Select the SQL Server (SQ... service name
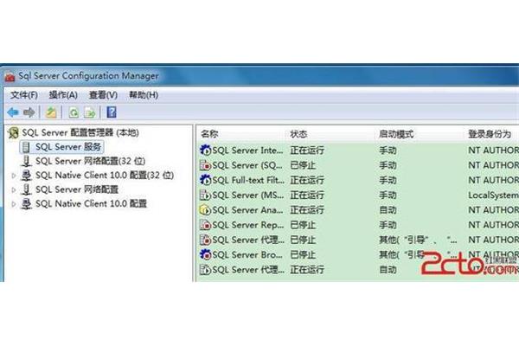 247,165
